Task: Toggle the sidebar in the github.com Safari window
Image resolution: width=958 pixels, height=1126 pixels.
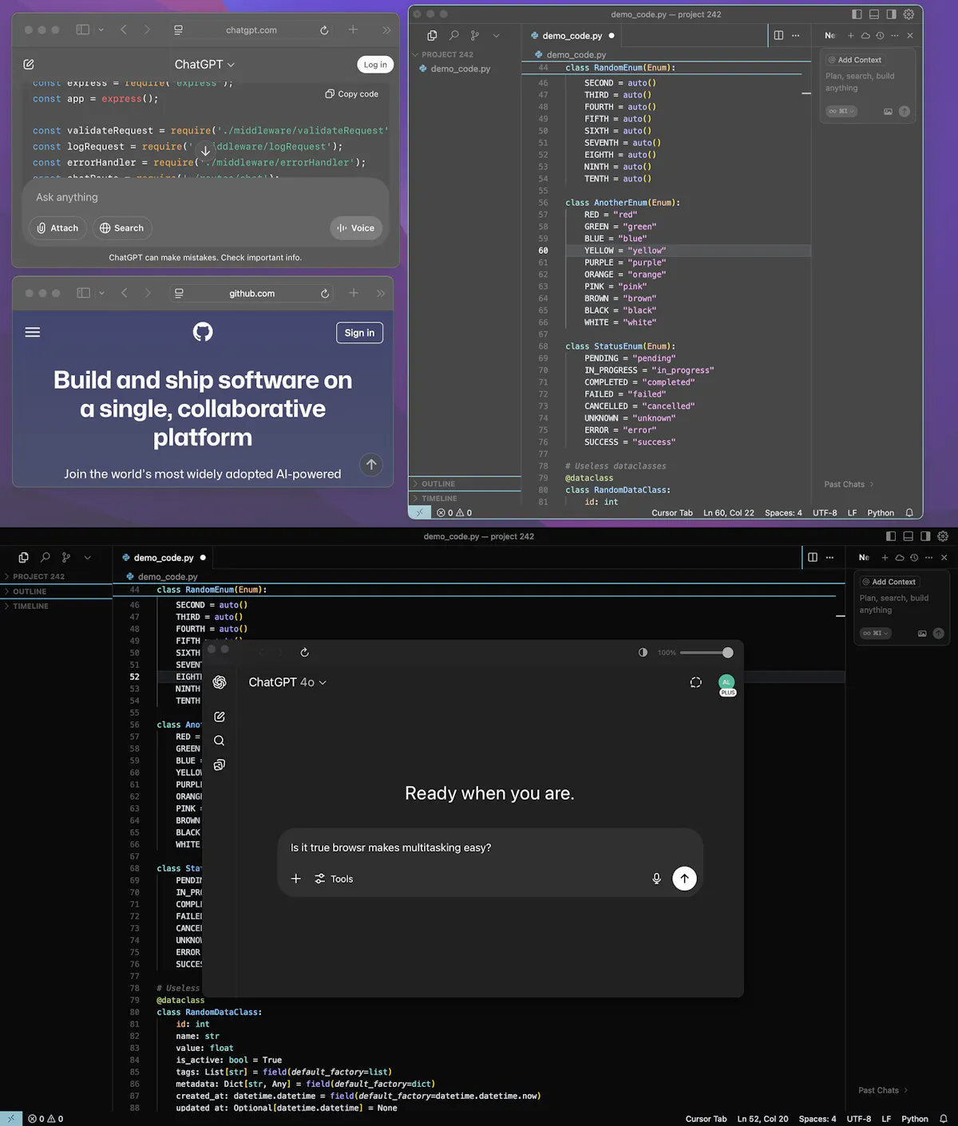Action: click(84, 293)
